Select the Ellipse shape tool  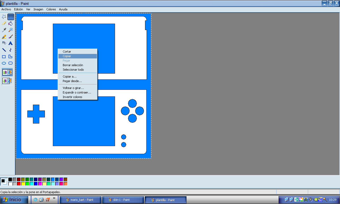tap(4, 63)
